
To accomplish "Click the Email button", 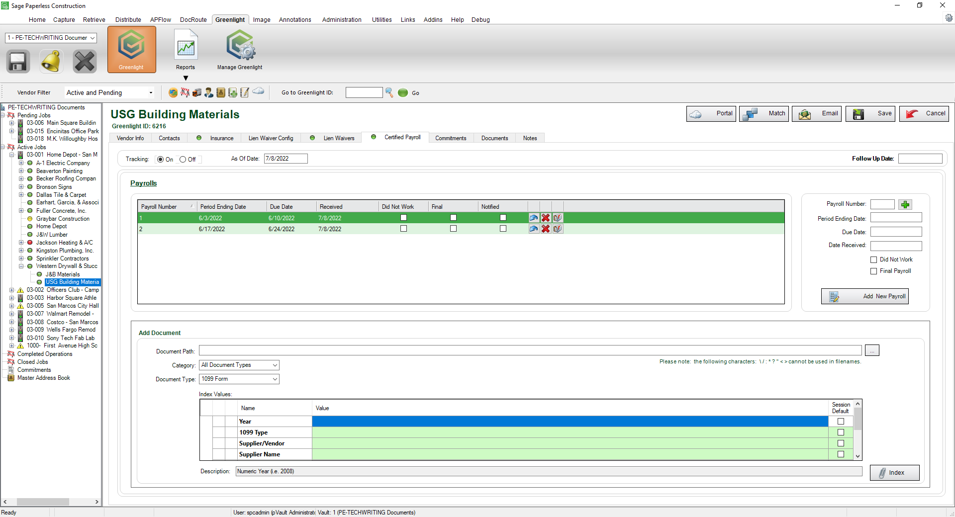I will pyautogui.click(x=817, y=114).
